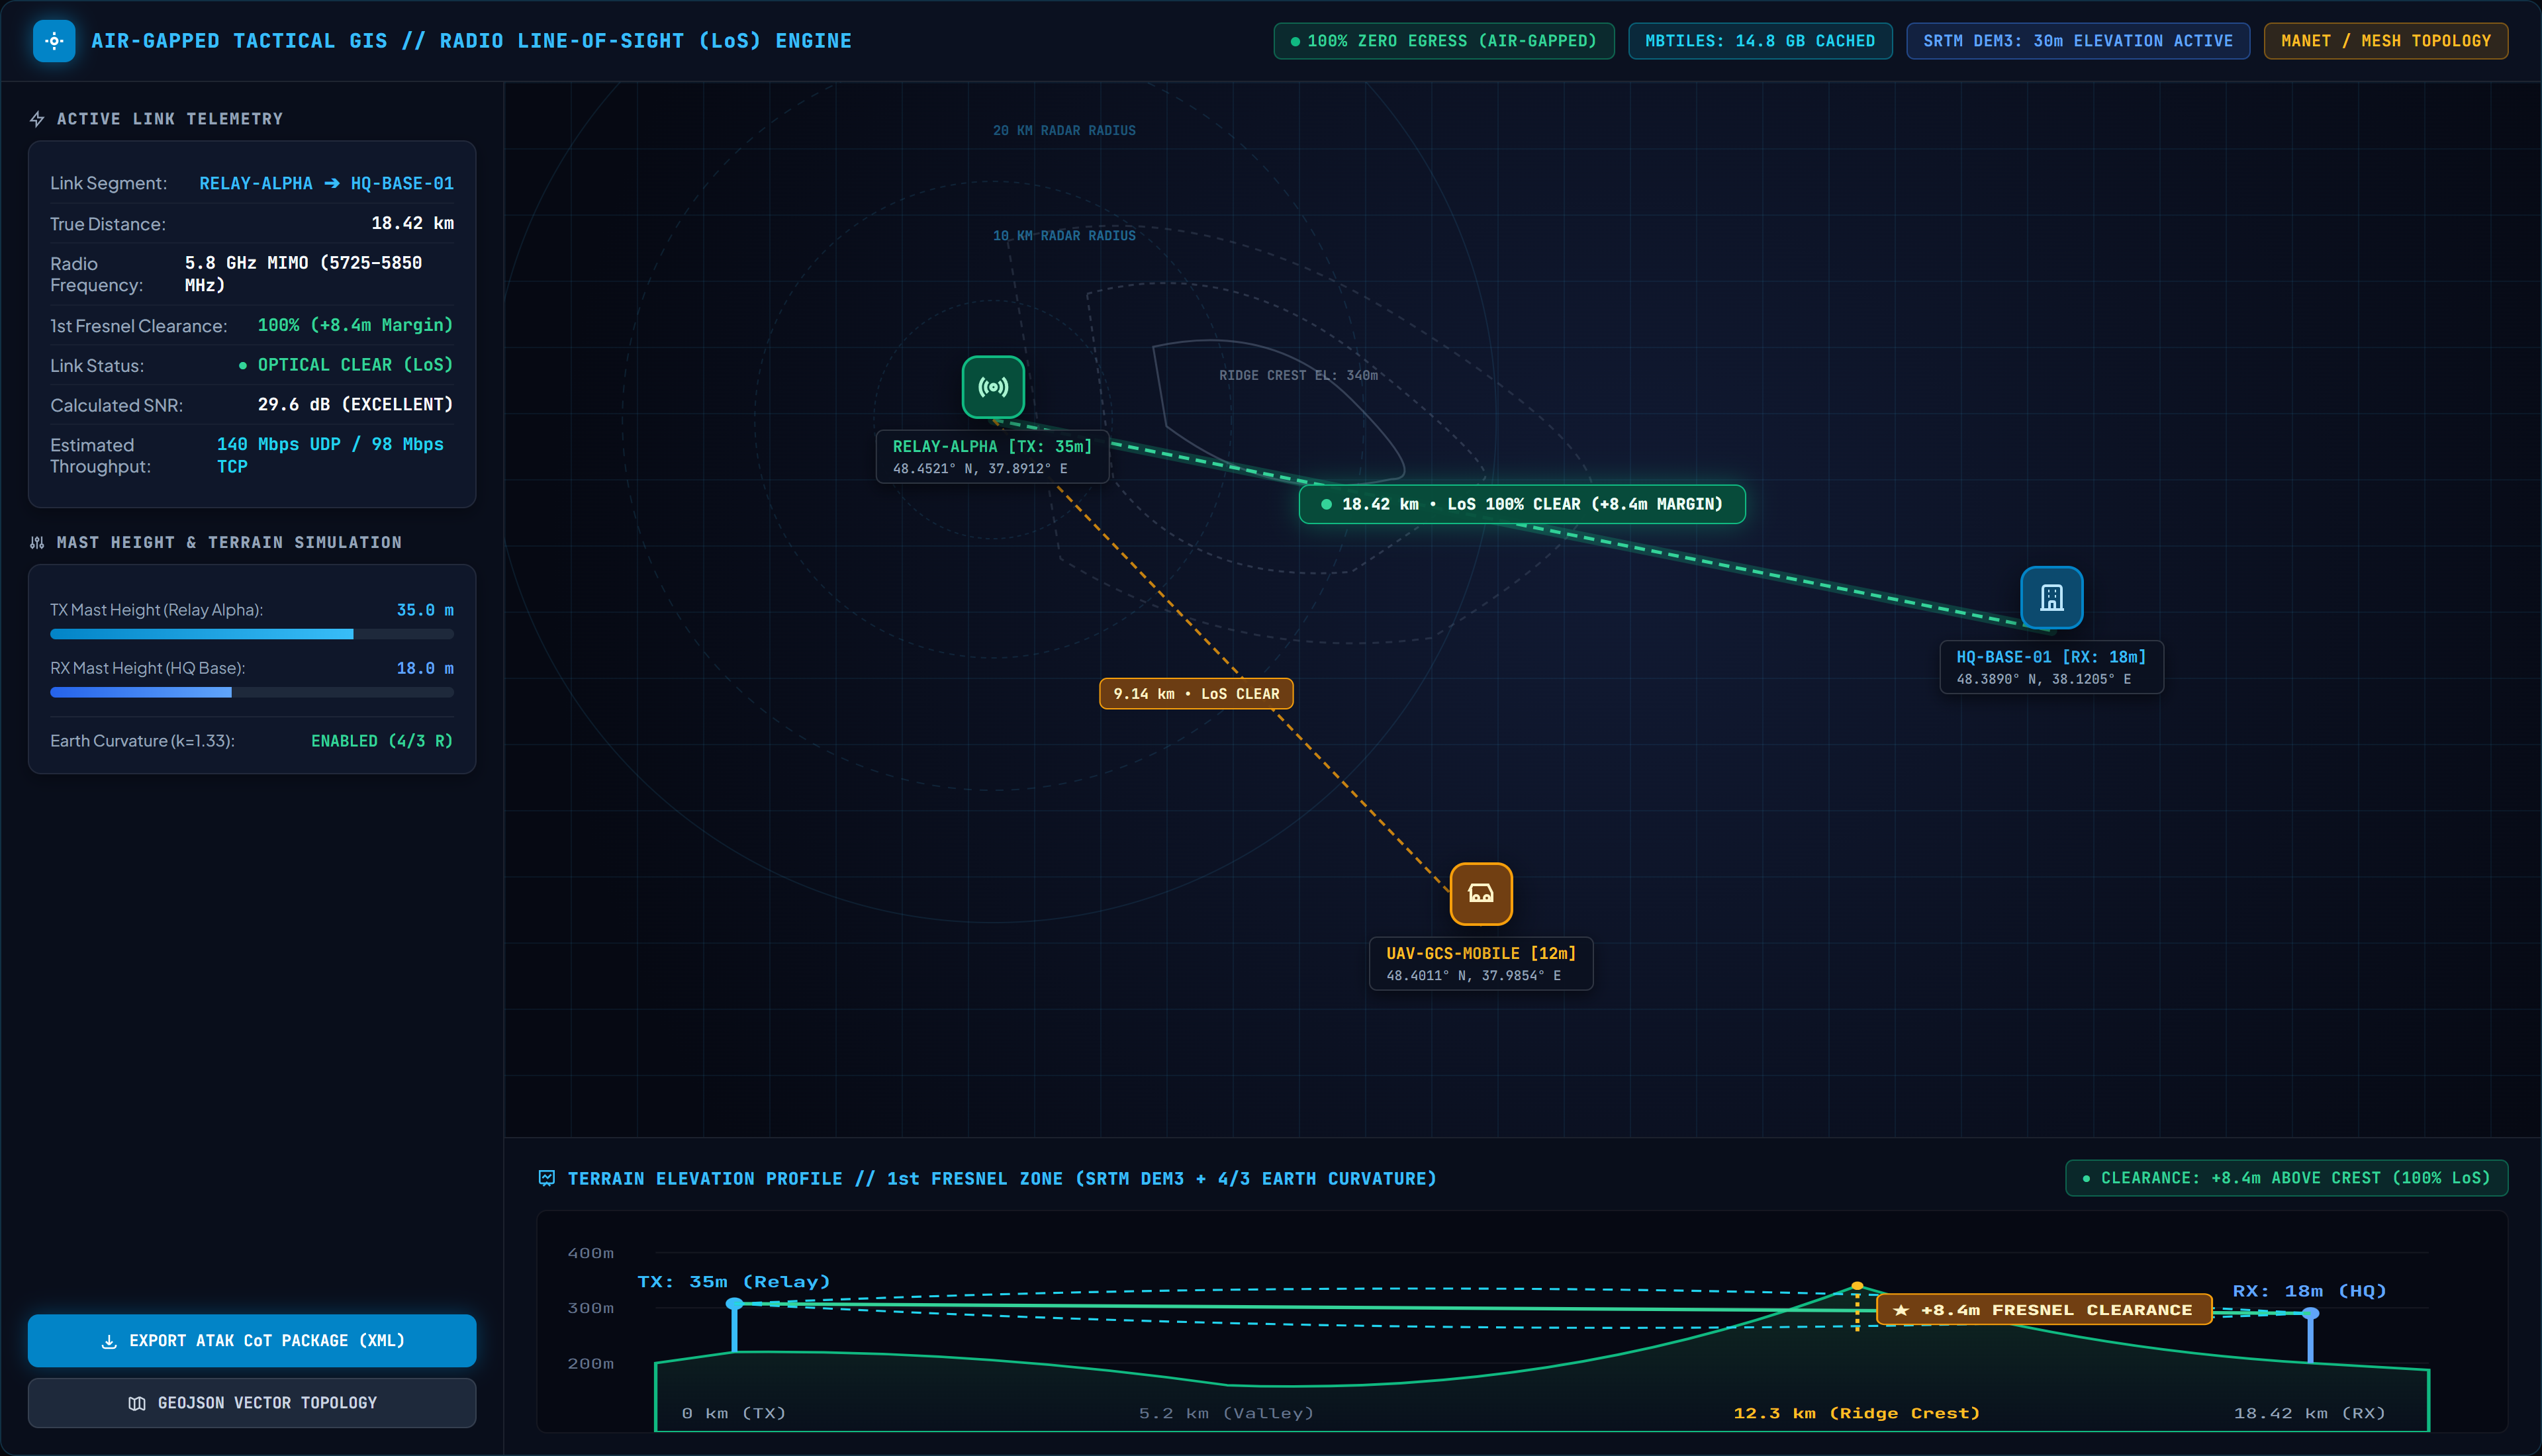
Task: Click the 5.2 km (Valley) axis label
Action: (1226, 1413)
